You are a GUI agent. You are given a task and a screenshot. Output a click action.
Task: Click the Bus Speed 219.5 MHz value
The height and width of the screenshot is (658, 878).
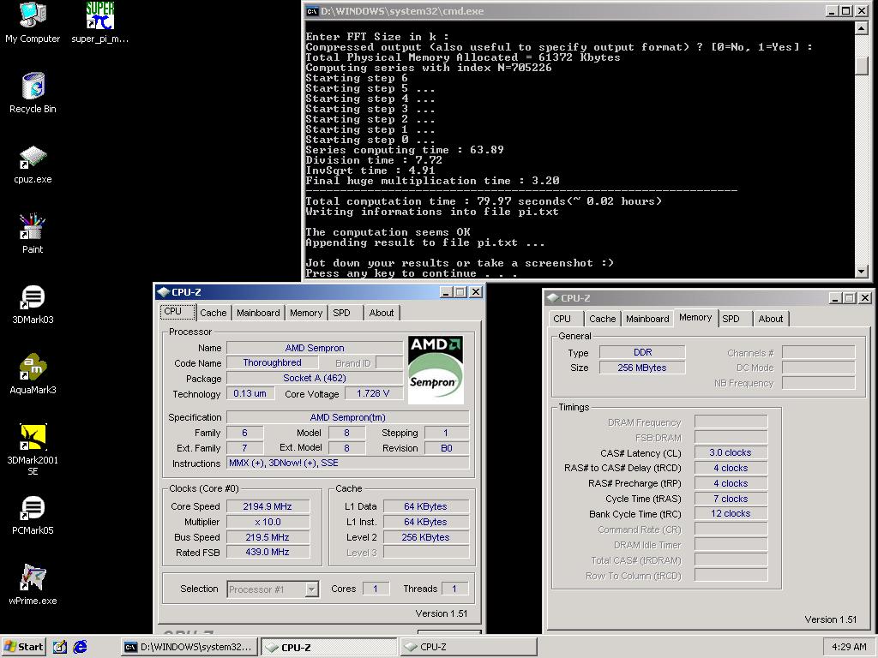[x=268, y=537]
